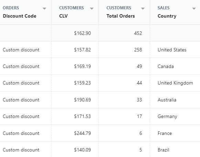Click the Brazil country cell
200x157 pixels.
click(164, 150)
